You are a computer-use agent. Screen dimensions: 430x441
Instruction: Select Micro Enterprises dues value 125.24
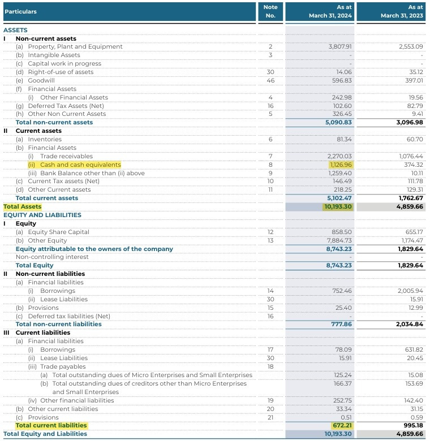tap(342, 375)
